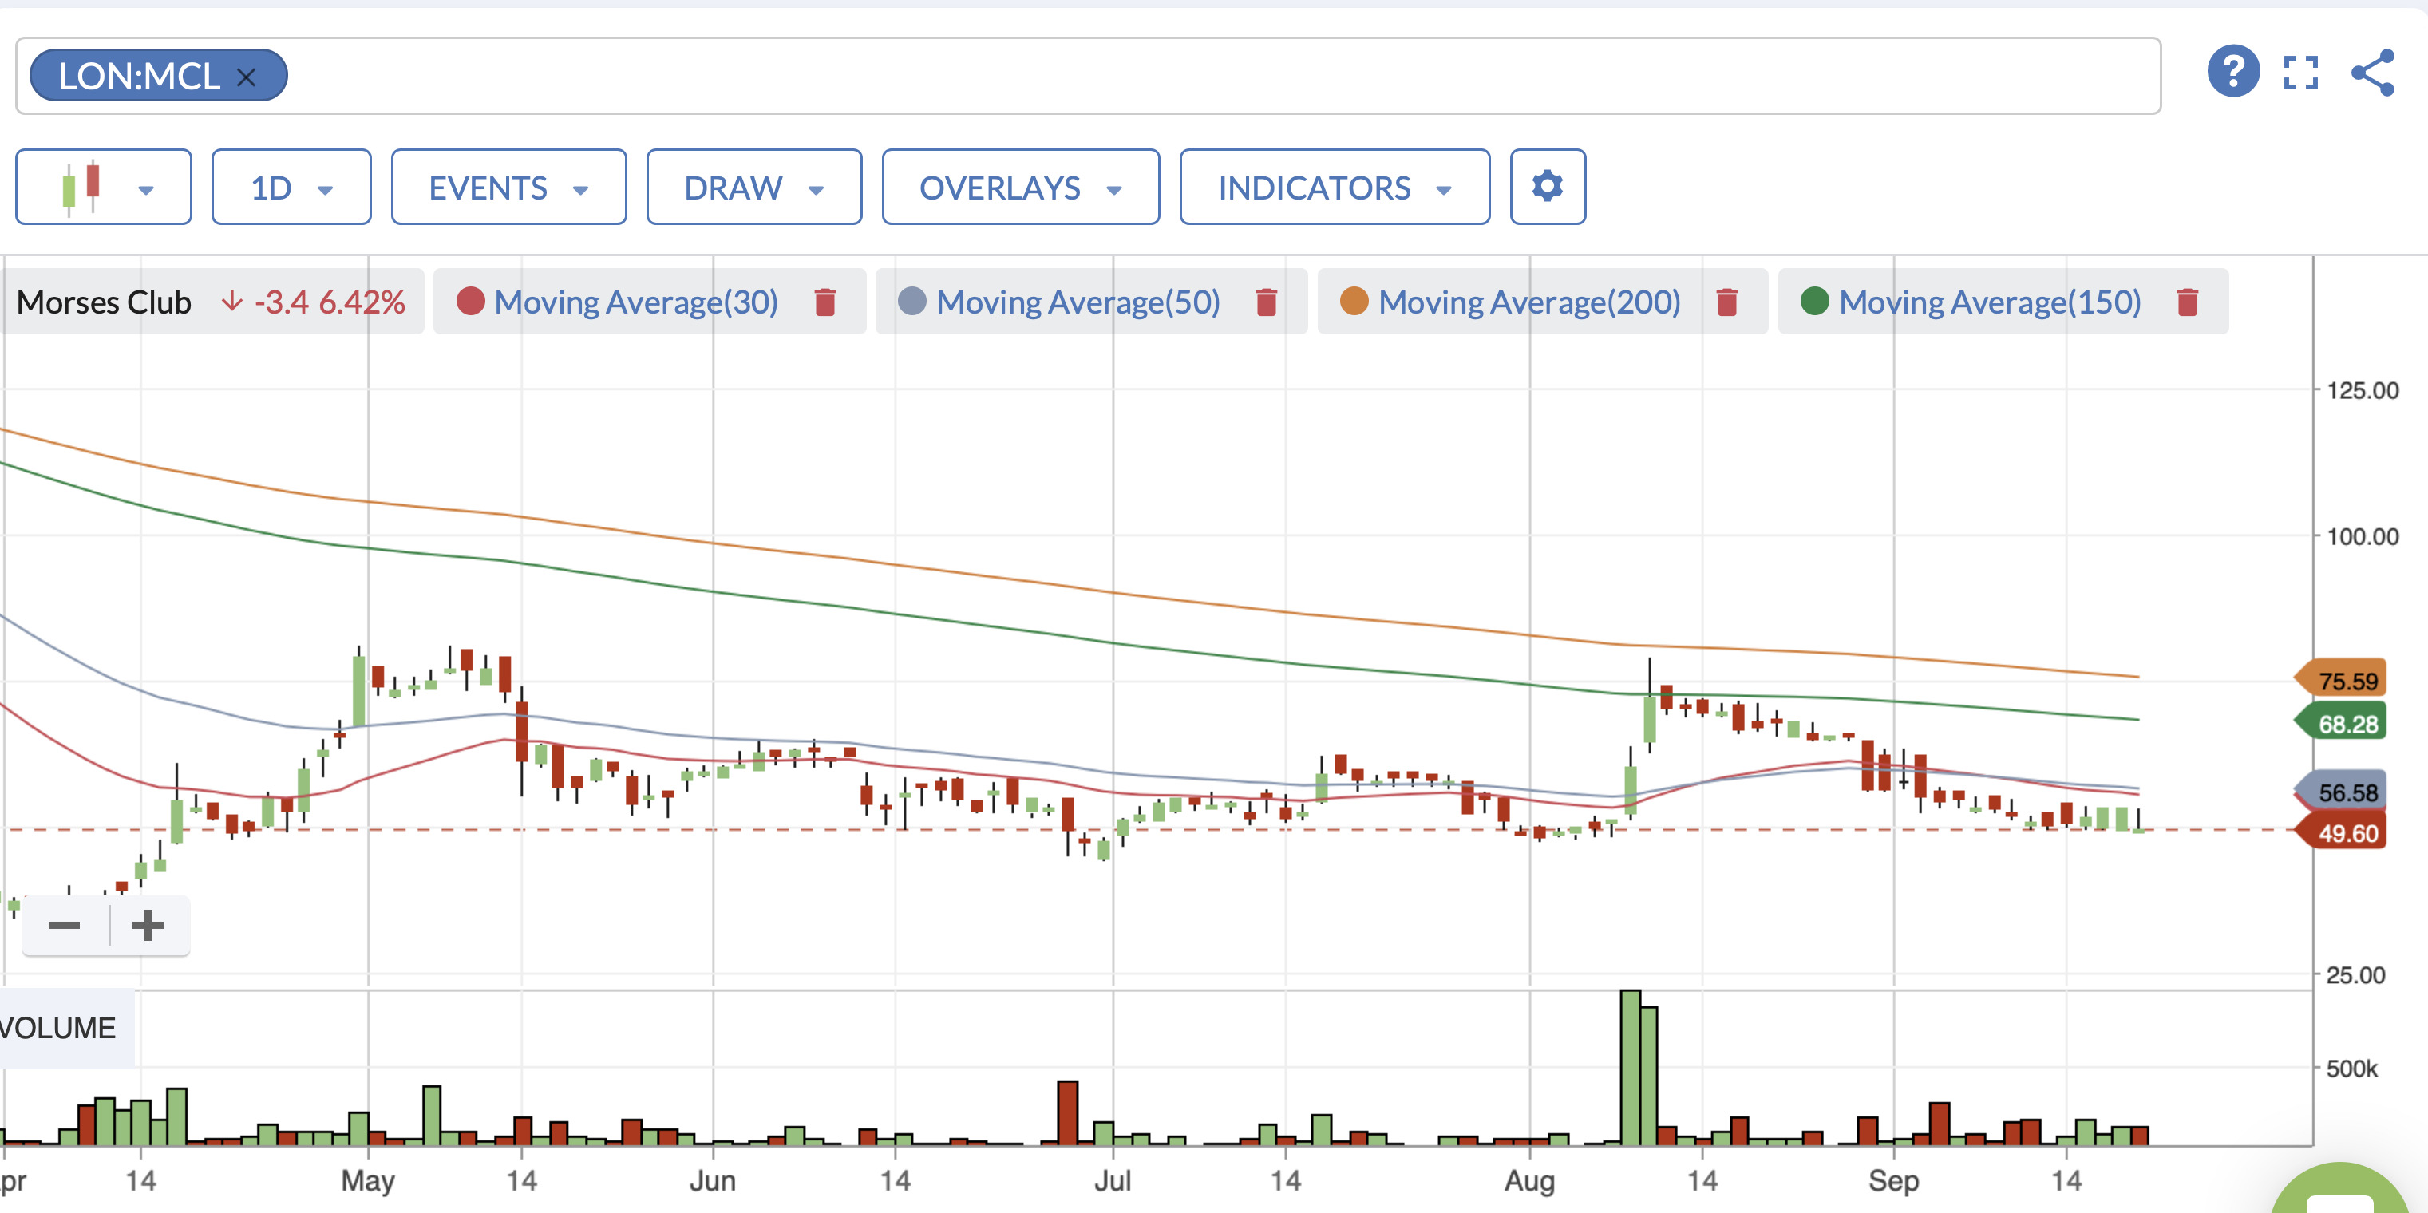Open the 1D interval dropdown
This screenshot has width=2428, height=1213.
tap(291, 187)
